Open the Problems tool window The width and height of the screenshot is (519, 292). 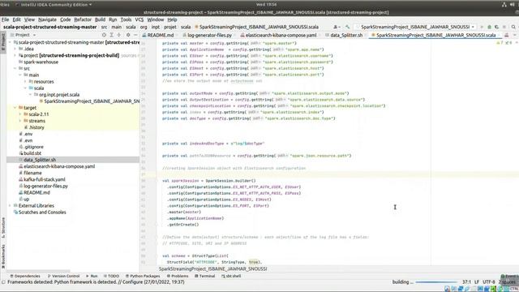click(178, 276)
